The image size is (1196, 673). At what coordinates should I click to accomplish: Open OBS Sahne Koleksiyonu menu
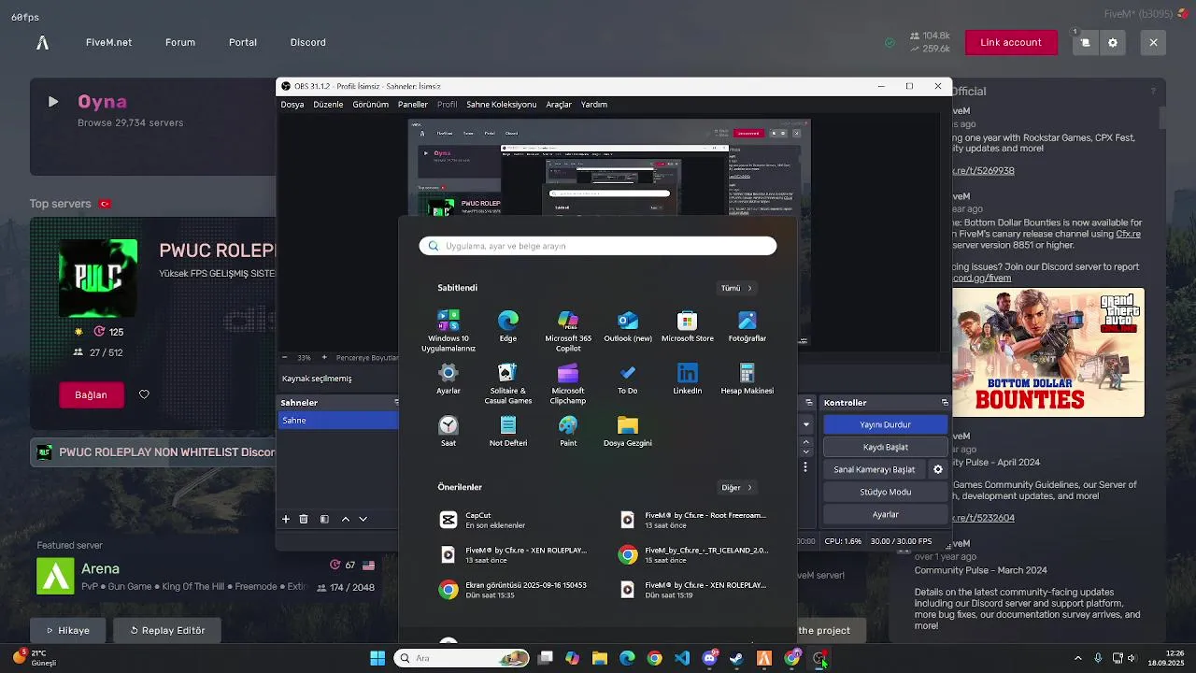point(502,105)
